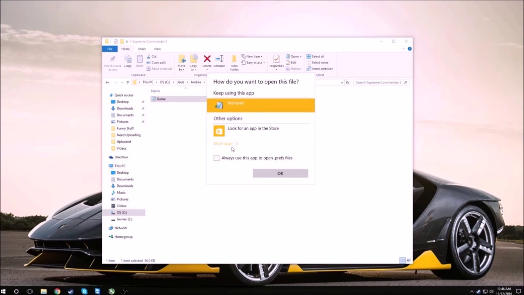
Task: Go back with the Explorer back arrow
Action: click(107, 82)
